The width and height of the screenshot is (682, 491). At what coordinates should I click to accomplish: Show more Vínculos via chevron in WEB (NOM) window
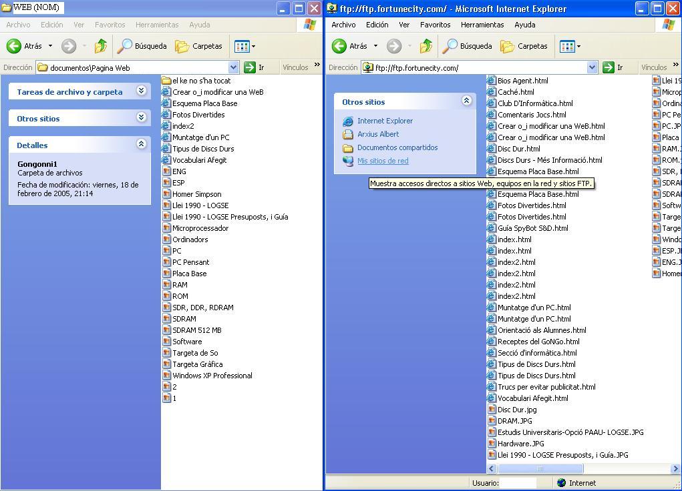[317, 65]
